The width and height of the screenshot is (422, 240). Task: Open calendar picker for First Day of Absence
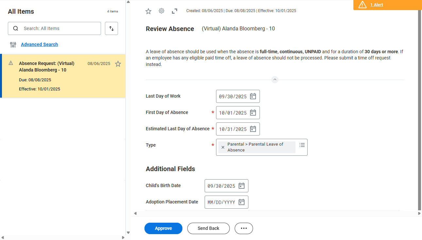[253, 113]
